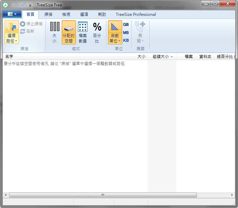Open the 檢視 ribbon tab
Screen dimensions: 238x208
66,14
